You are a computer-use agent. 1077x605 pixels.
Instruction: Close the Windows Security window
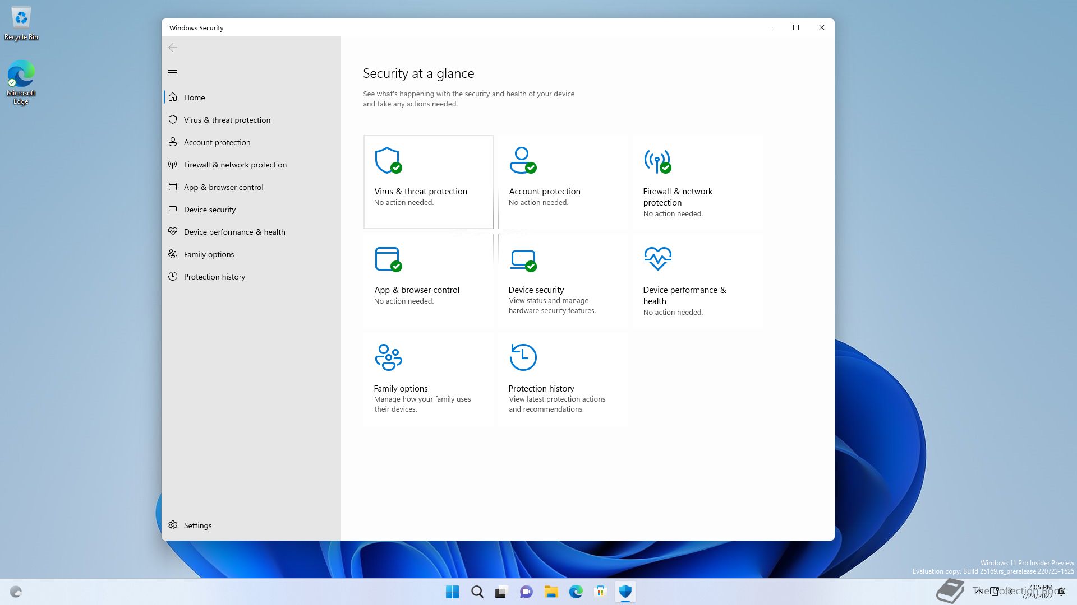(821, 27)
